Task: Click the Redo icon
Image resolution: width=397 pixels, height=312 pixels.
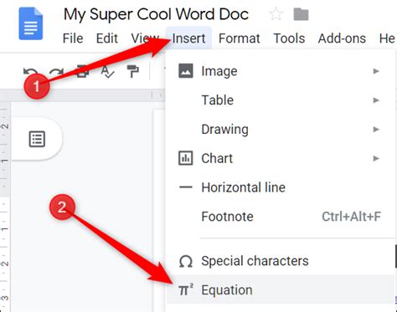Action: tap(57, 72)
